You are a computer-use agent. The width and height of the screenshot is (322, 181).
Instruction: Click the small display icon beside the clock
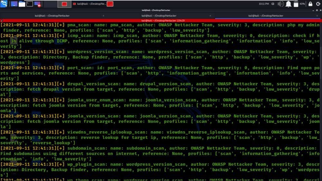(x=273, y=4)
